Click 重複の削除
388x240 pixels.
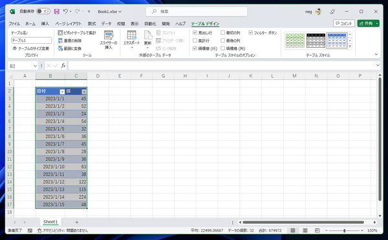[70, 41]
